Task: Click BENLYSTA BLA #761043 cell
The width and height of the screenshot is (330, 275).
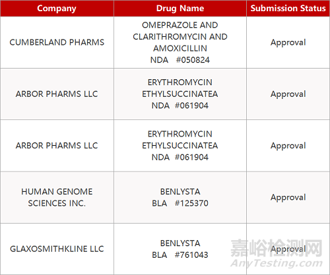Action: point(180,249)
